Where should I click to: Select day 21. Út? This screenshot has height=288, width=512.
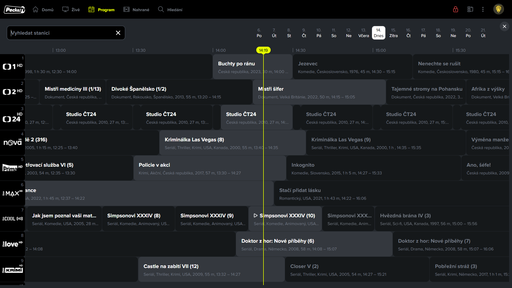[483, 33]
